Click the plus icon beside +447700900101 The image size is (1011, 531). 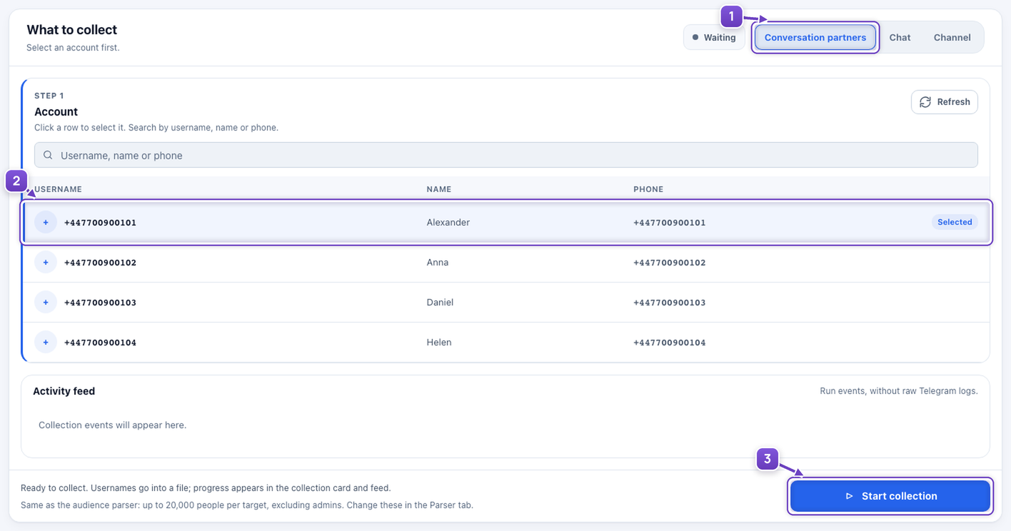[x=46, y=223]
